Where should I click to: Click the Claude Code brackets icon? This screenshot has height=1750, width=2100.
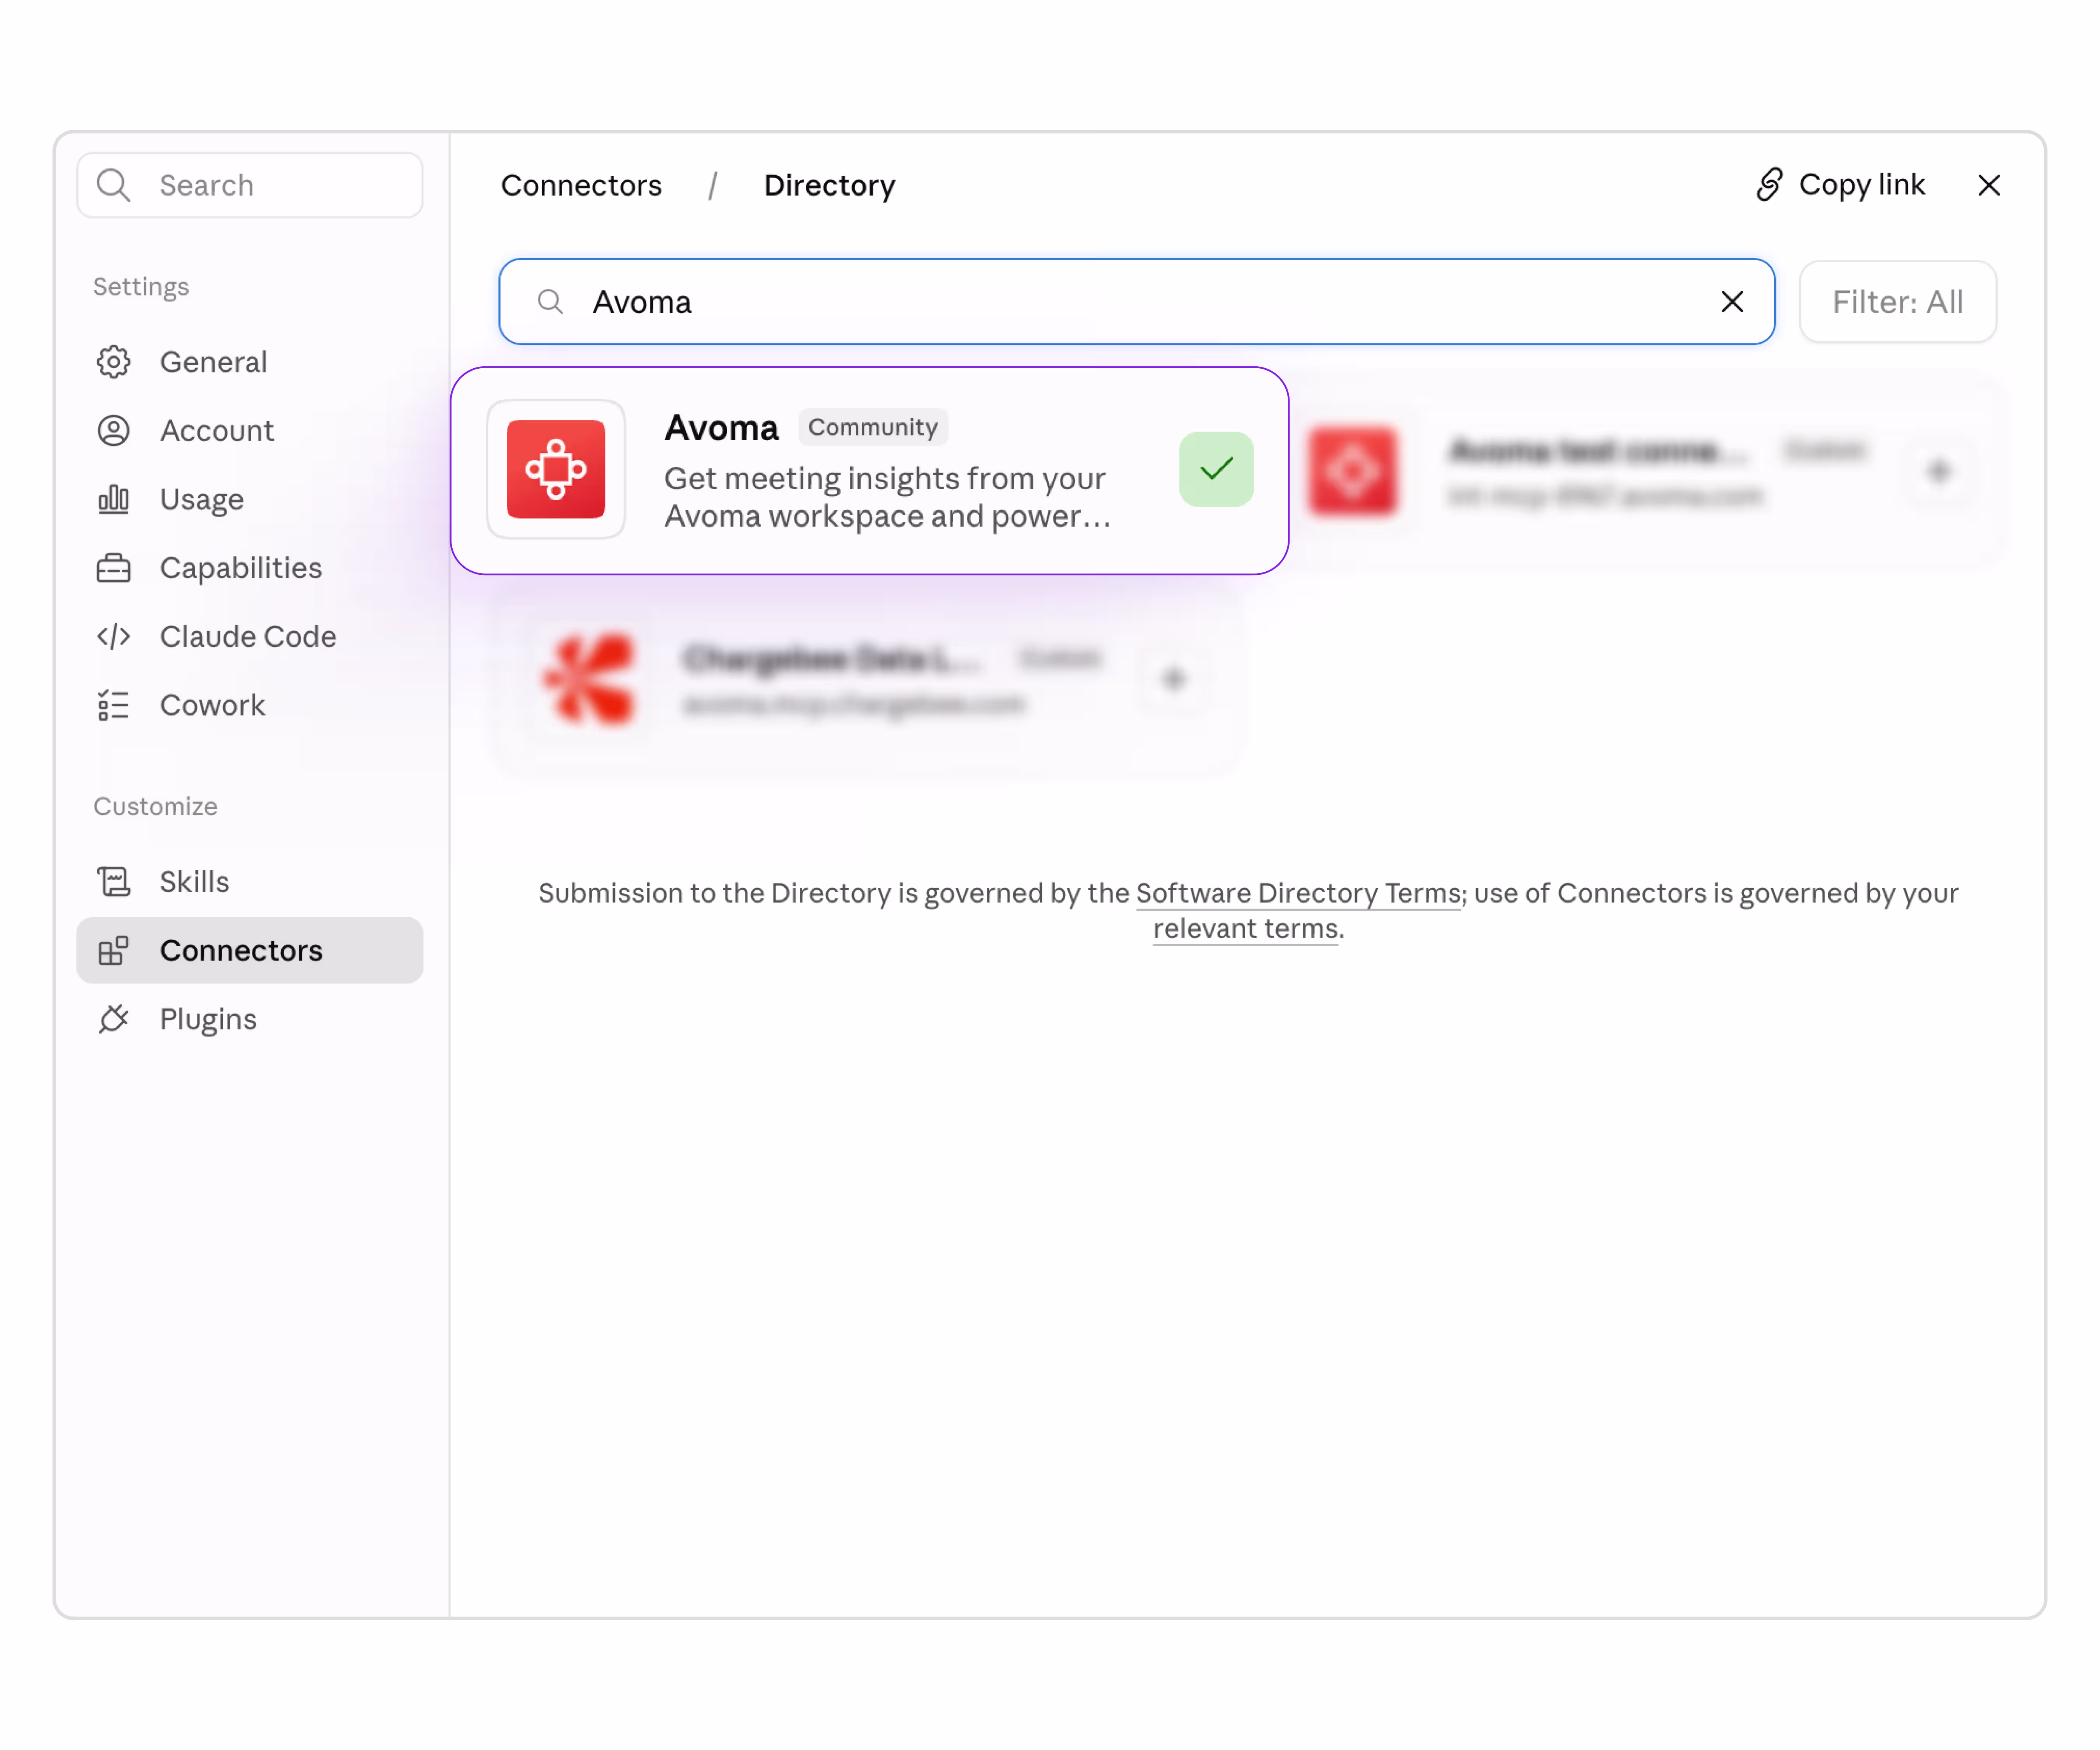tap(113, 637)
